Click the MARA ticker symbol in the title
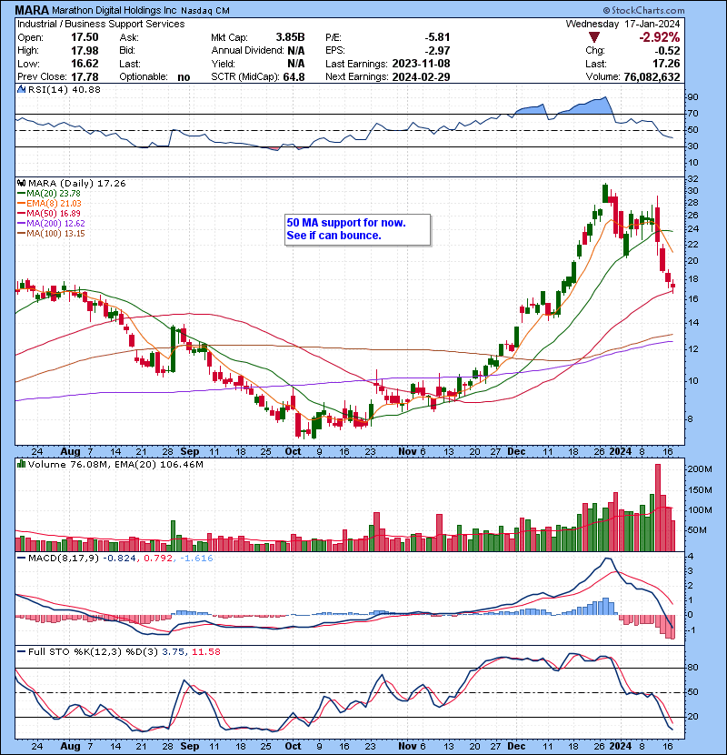Viewport: 727px width, 755px height. point(32,10)
